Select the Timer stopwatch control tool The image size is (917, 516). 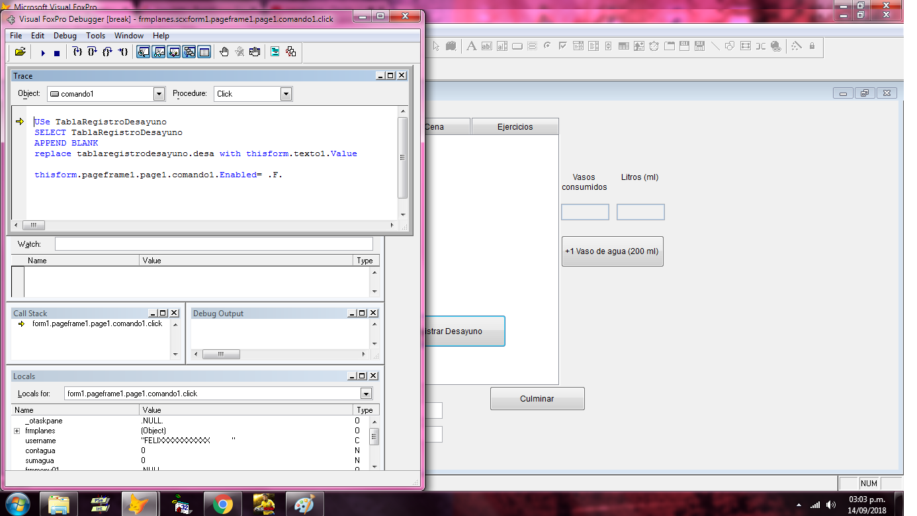pyautogui.click(x=654, y=46)
